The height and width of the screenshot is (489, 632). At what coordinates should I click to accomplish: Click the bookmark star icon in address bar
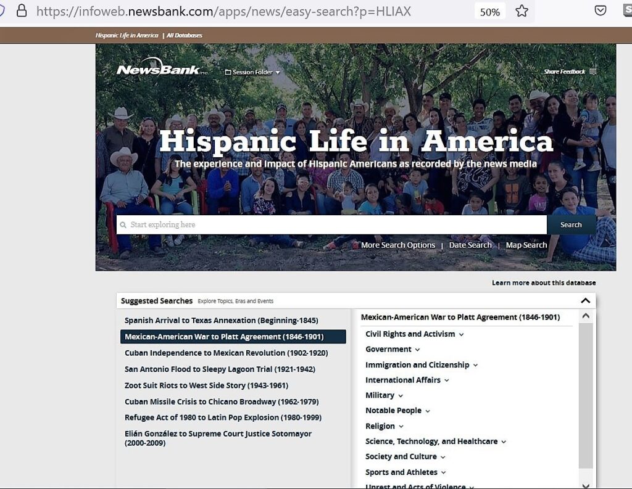pyautogui.click(x=522, y=11)
